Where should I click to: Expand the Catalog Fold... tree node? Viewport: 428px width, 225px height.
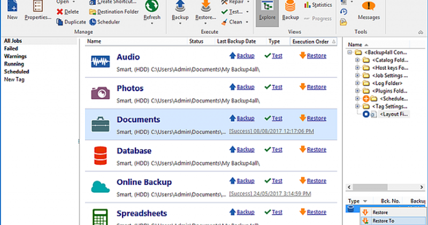click(357, 60)
